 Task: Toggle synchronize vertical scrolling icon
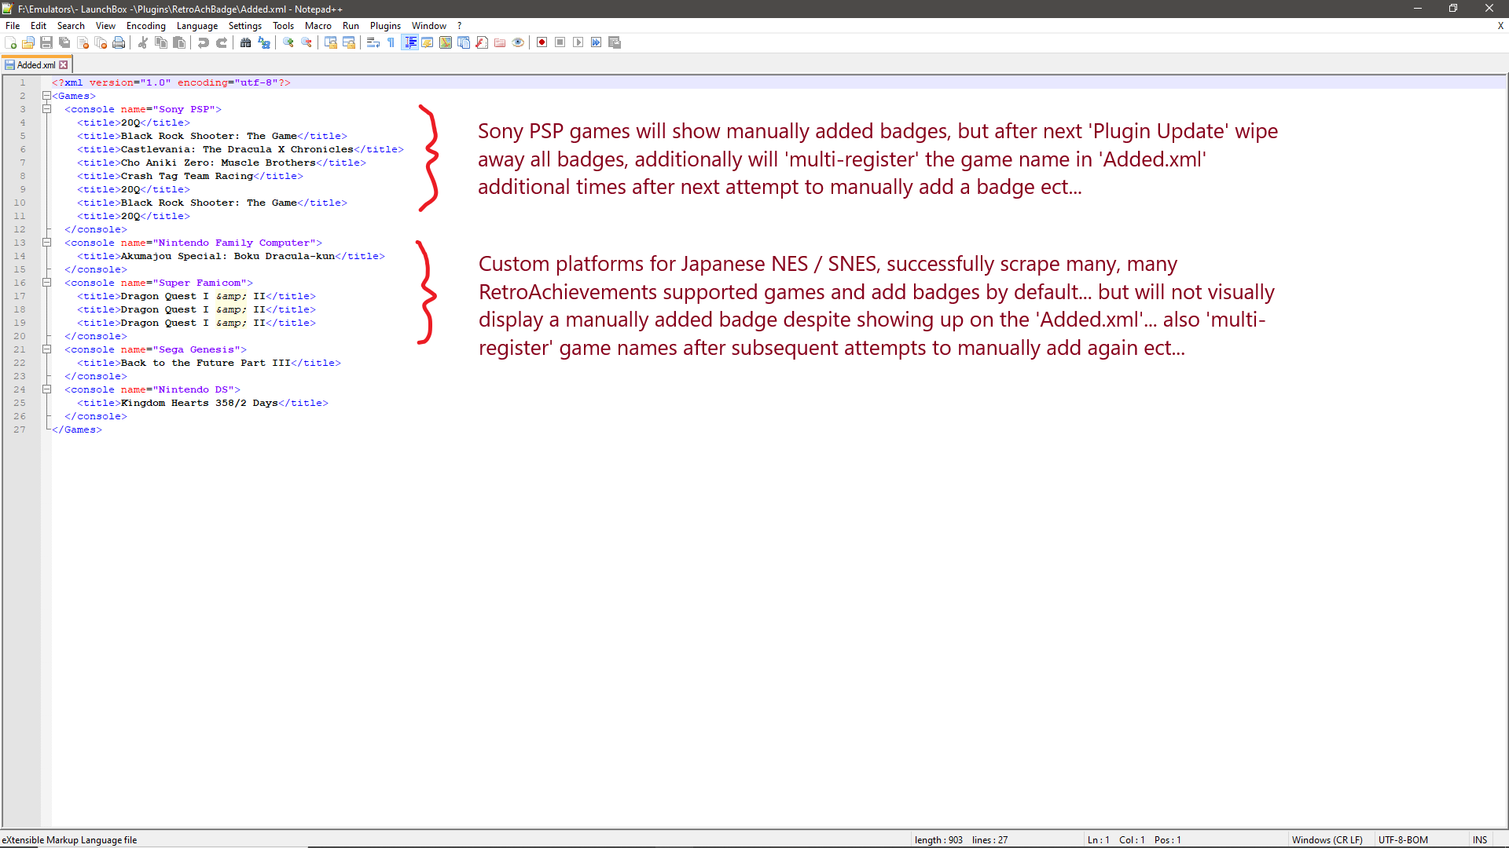[x=331, y=42]
